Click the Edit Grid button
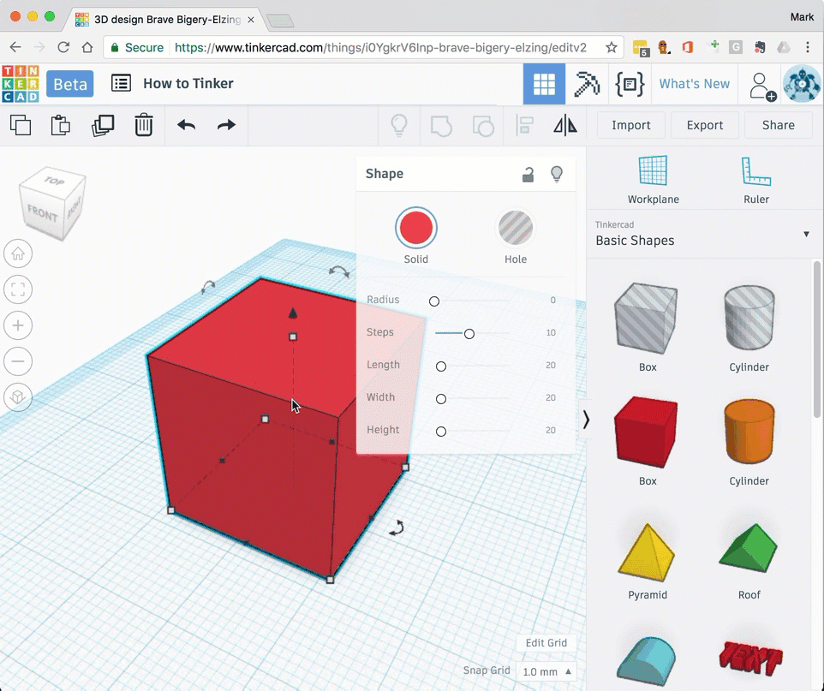Viewport: 824px width, 691px height. click(546, 643)
